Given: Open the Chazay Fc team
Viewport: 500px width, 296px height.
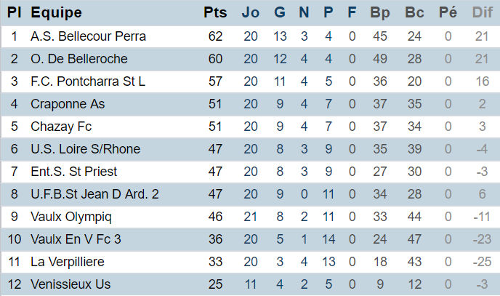Looking at the screenshot, I should coord(61,127).
